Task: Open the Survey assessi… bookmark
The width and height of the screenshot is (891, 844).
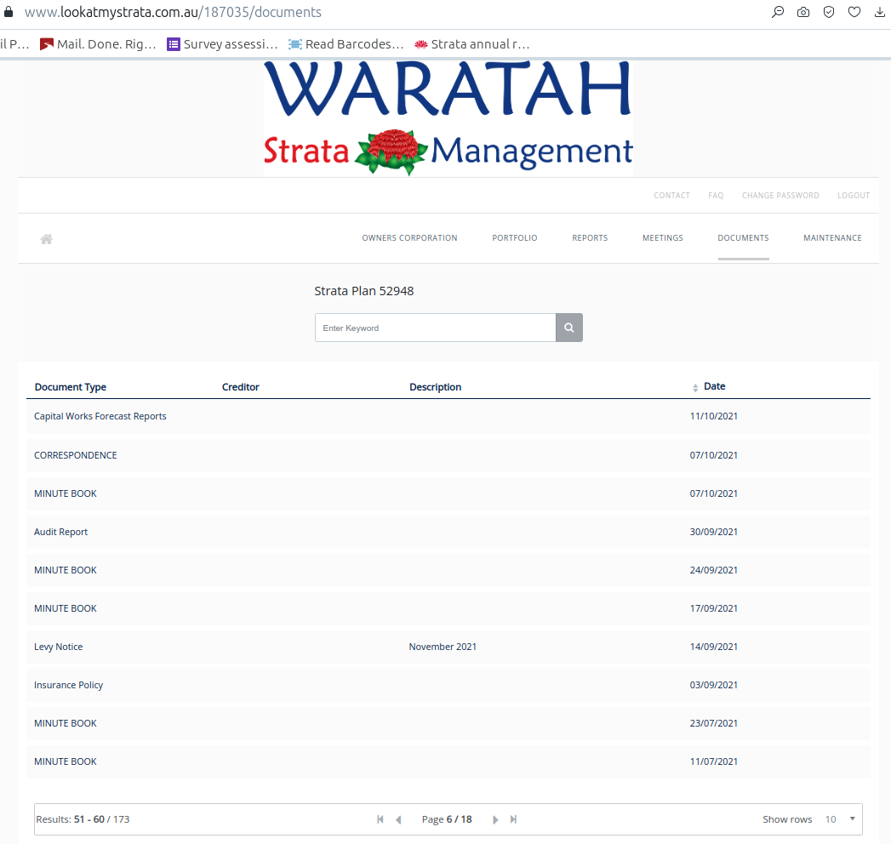Action: [x=222, y=43]
